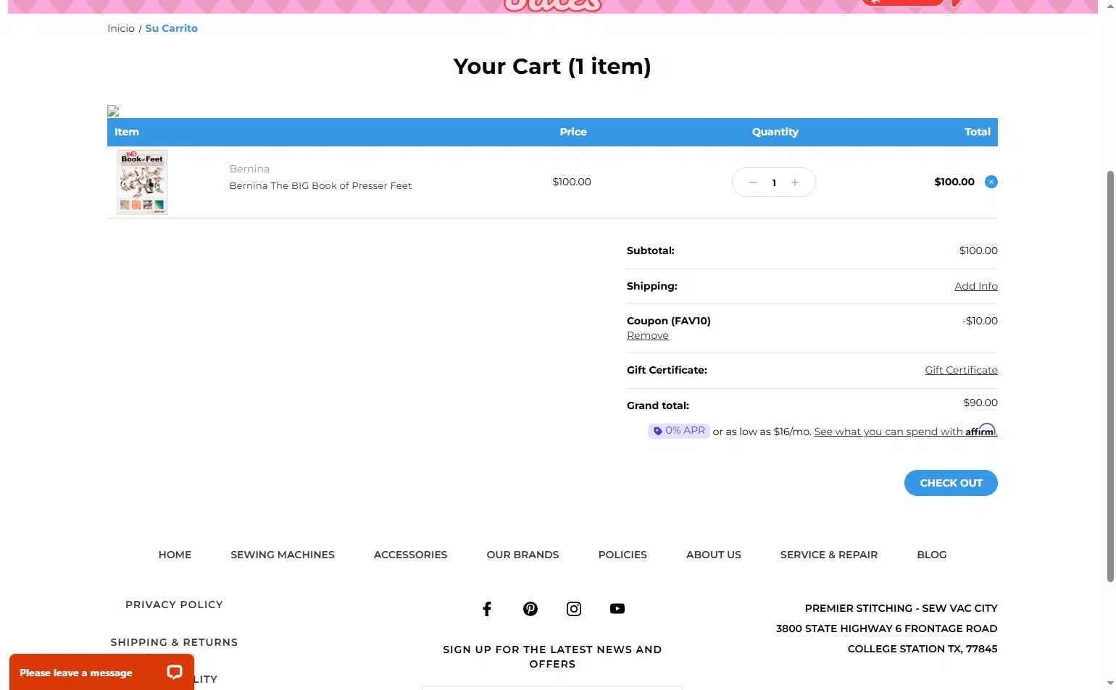Click the Price column header
This screenshot has width=1116, height=690.
(x=573, y=132)
